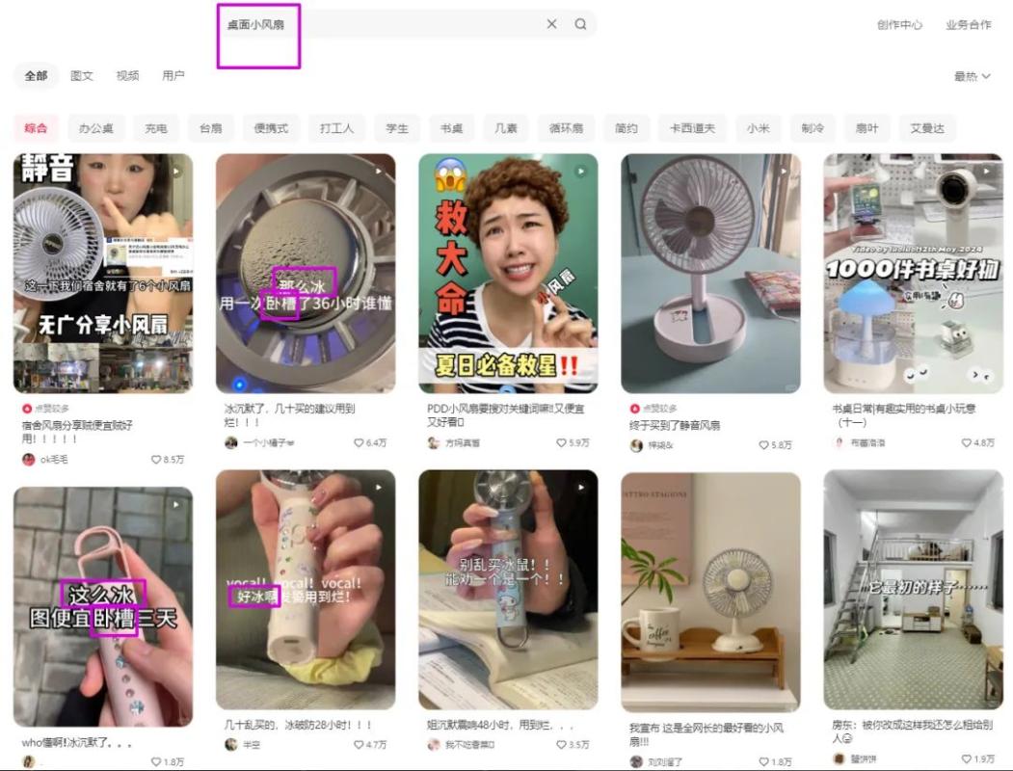The height and width of the screenshot is (771, 1013).
Task: Choose the 扇叶 tag
Action: pos(867,128)
